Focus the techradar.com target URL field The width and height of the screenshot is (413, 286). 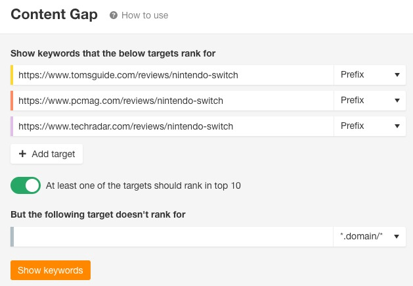(x=173, y=126)
